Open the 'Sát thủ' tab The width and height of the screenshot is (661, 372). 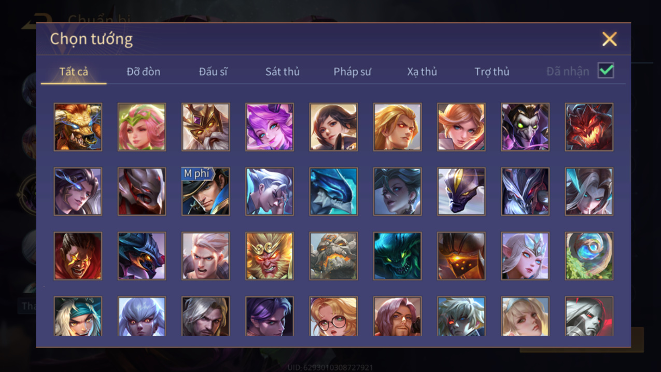coord(283,72)
